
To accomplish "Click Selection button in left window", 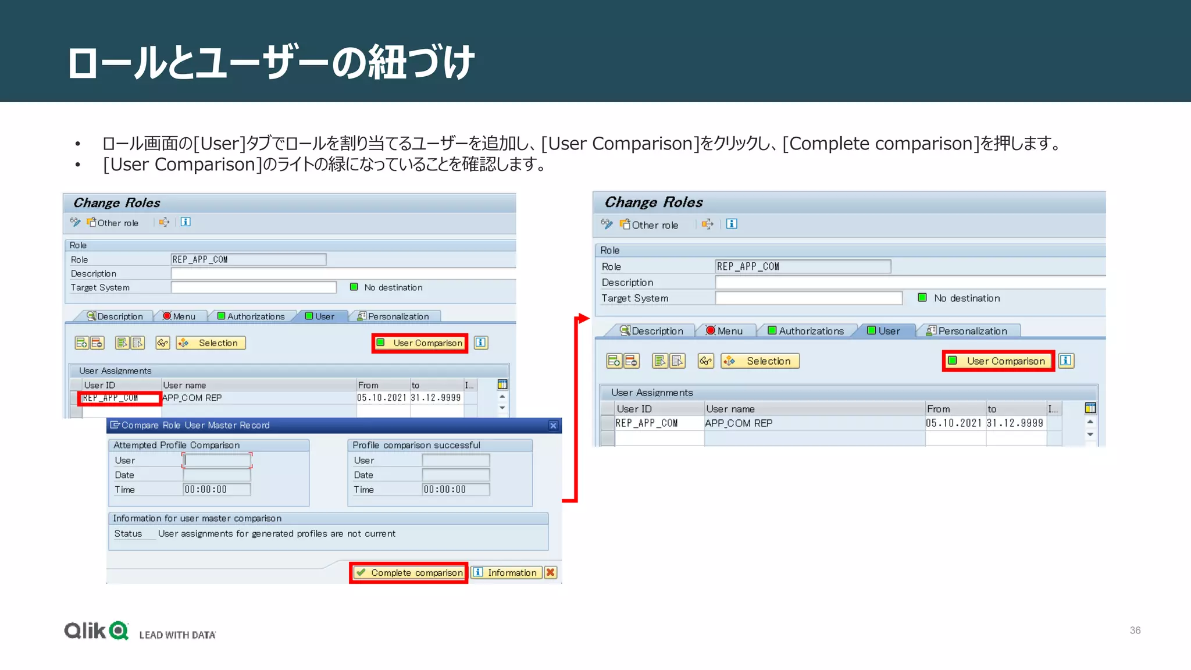I will [211, 343].
